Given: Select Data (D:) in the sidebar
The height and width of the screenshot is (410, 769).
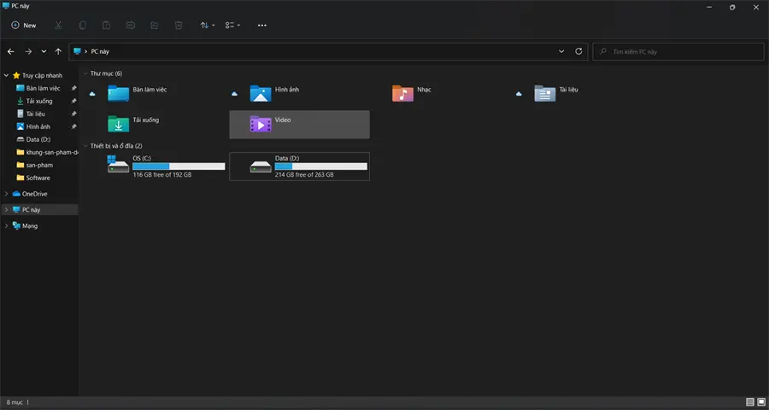Looking at the screenshot, I should pyautogui.click(x=39, y=139).
